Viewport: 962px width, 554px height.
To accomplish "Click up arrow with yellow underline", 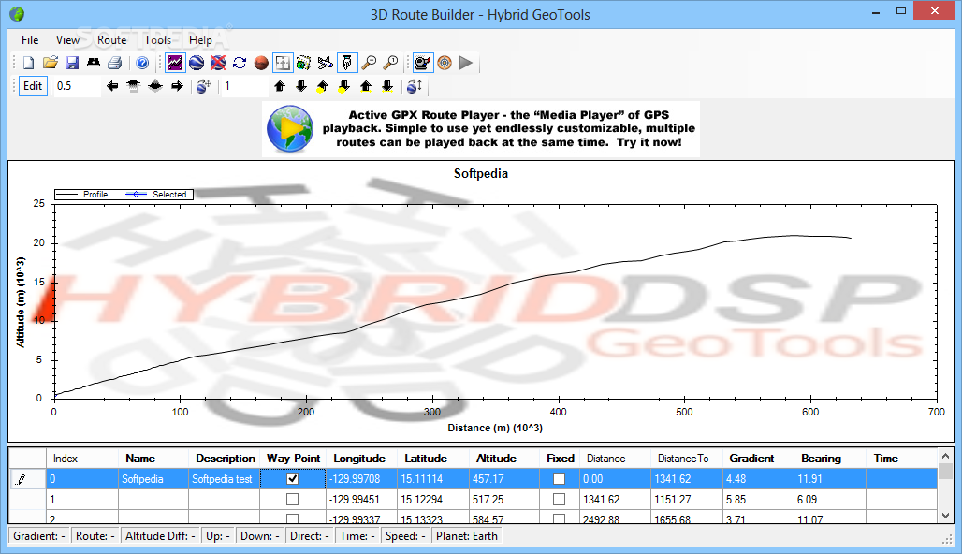I will pos(366,86).
